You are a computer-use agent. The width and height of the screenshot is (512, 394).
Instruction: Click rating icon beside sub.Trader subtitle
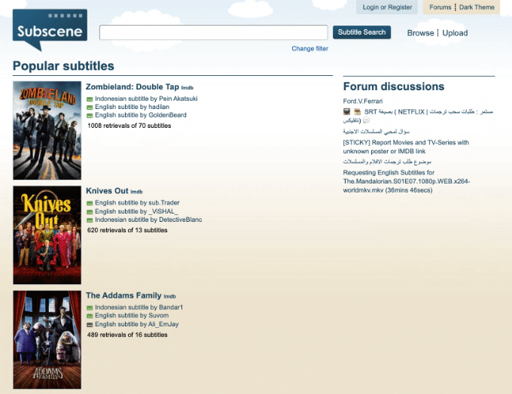[90, 203]
